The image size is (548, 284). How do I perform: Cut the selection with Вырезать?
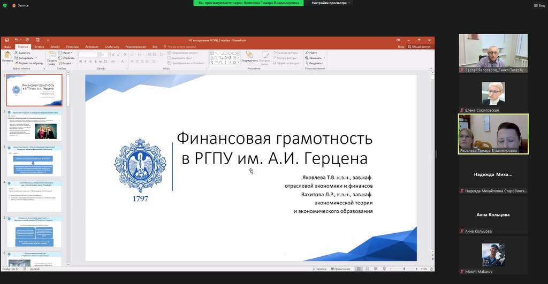(22, 53)
